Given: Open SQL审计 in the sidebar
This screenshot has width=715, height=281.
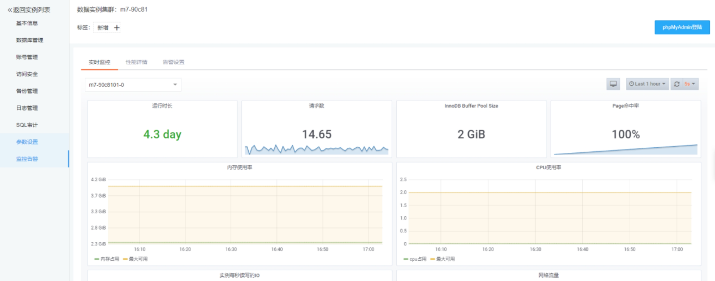Looking at the screenshot, I should (27, 125).
